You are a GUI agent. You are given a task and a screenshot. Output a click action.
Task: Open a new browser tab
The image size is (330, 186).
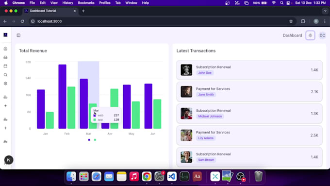click(83, 11)
